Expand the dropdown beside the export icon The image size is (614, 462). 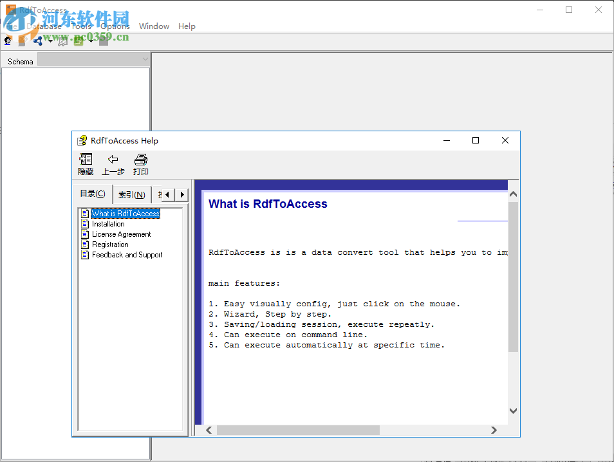coord(91,41)
